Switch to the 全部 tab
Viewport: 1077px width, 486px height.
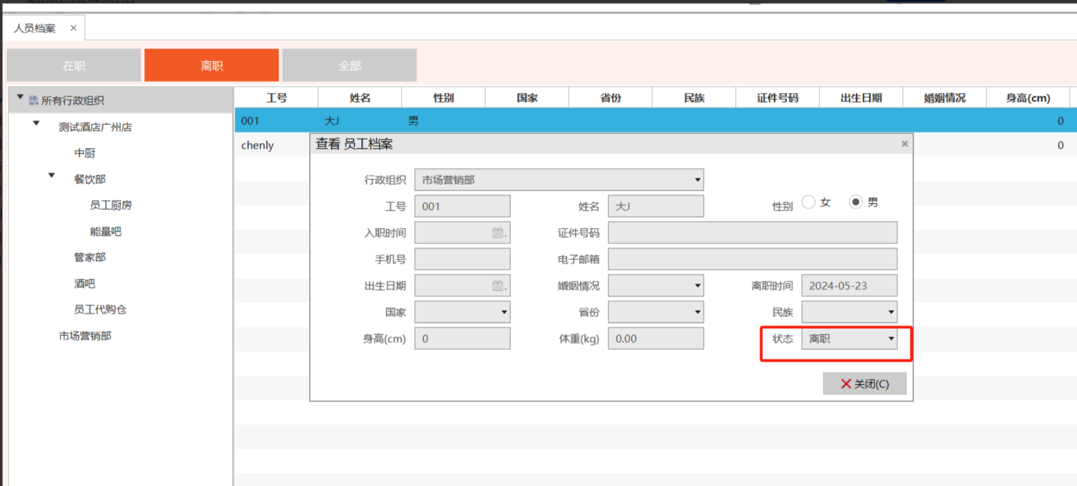click(x=349, y=66)
